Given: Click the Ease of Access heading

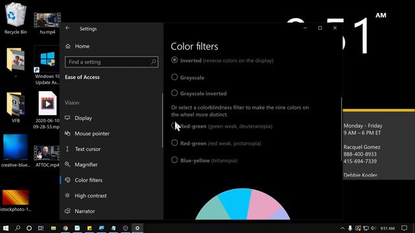Looking at the screenshot, I should click(82, 77).
